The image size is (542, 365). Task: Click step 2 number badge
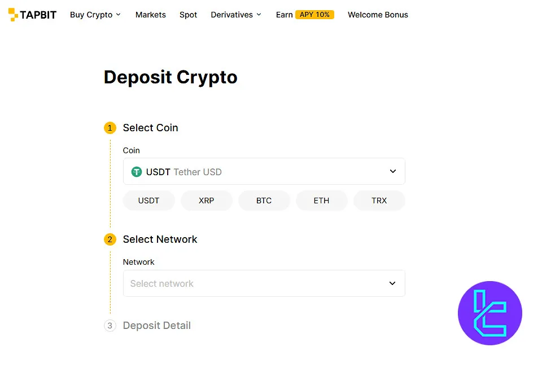[110, 239]
